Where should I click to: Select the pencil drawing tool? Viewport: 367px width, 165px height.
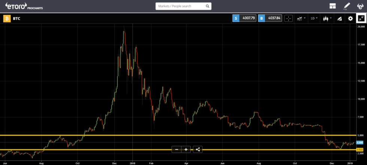coord(347,6)
